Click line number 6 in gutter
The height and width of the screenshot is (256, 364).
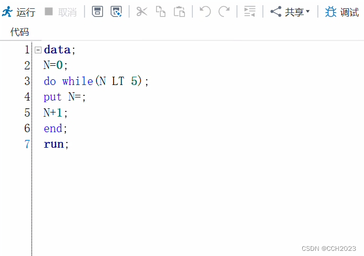pyautogui.click(x=27, y=129)
